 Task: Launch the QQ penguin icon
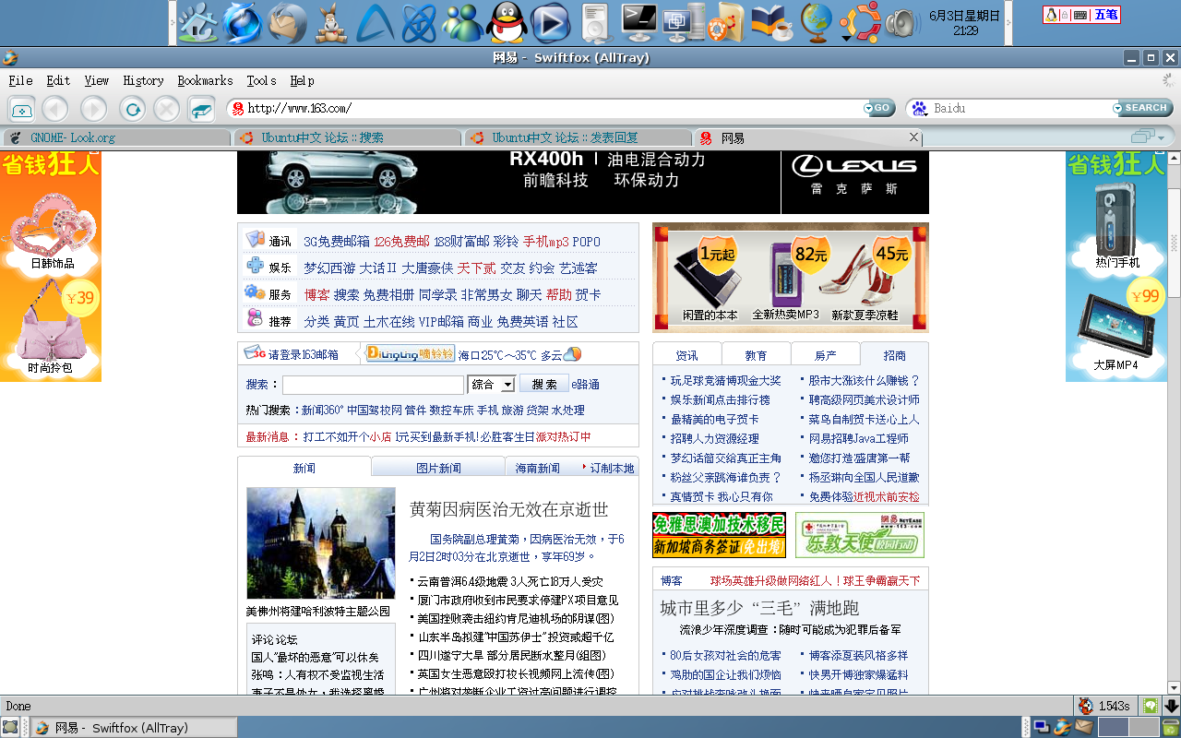(507, 23)
